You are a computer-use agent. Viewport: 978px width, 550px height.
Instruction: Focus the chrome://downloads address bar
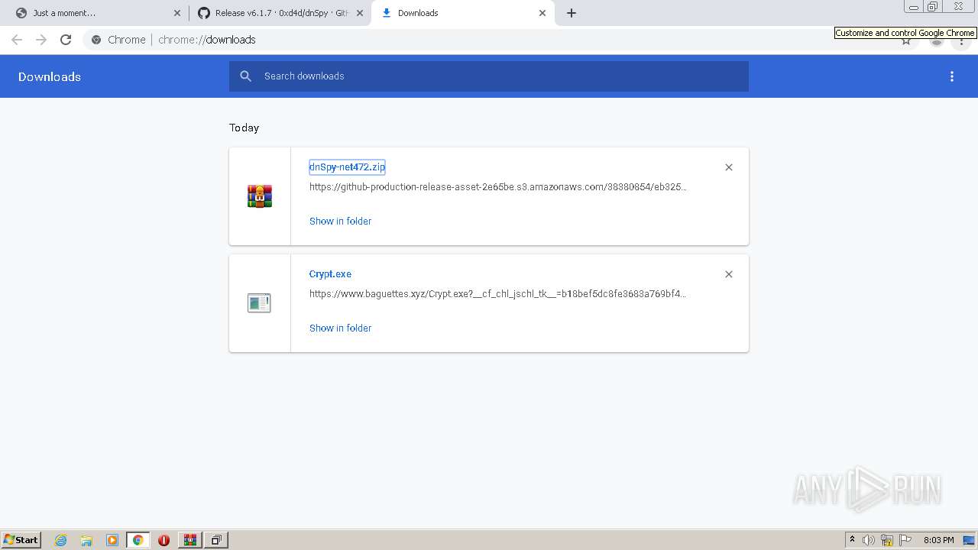point(207,40)
